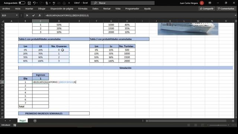Click the Insert Function fx icon
Image resolution: width=238 pixels, height=134 pixels.
pyautogui.click(x=40, y=15)
